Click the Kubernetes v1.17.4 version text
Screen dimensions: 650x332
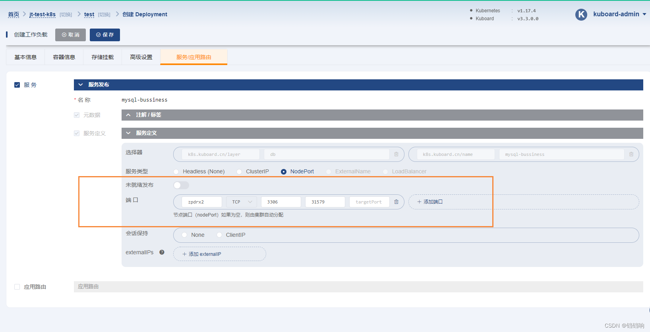526,11
